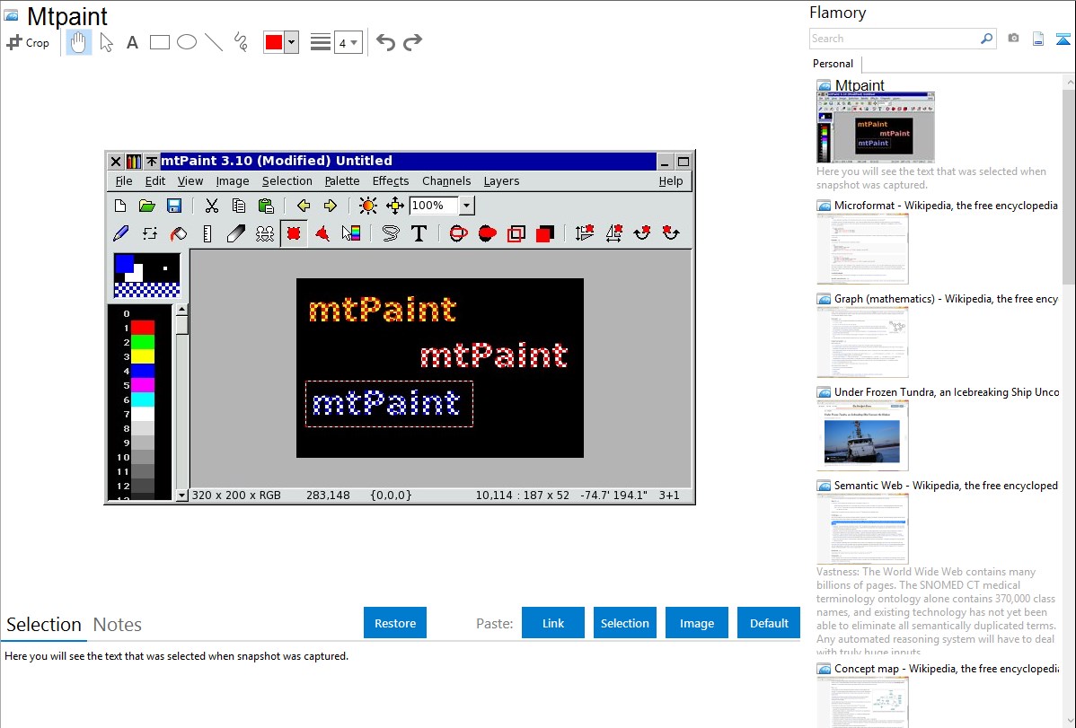Choose the freehand scribble tool
This screenshot has width=1076, height=728.
(241, 42)
